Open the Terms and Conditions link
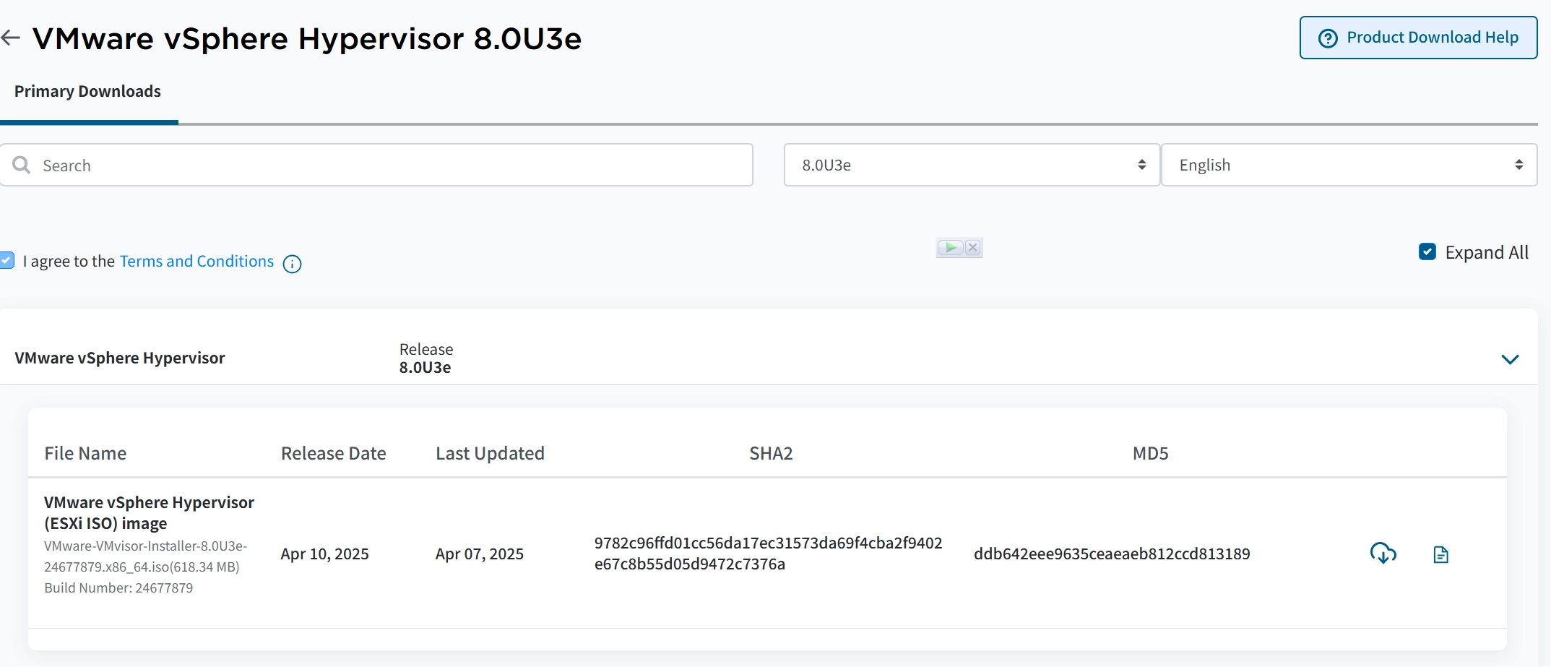Screen dimensions: 1551x667 tap(196, 261)
